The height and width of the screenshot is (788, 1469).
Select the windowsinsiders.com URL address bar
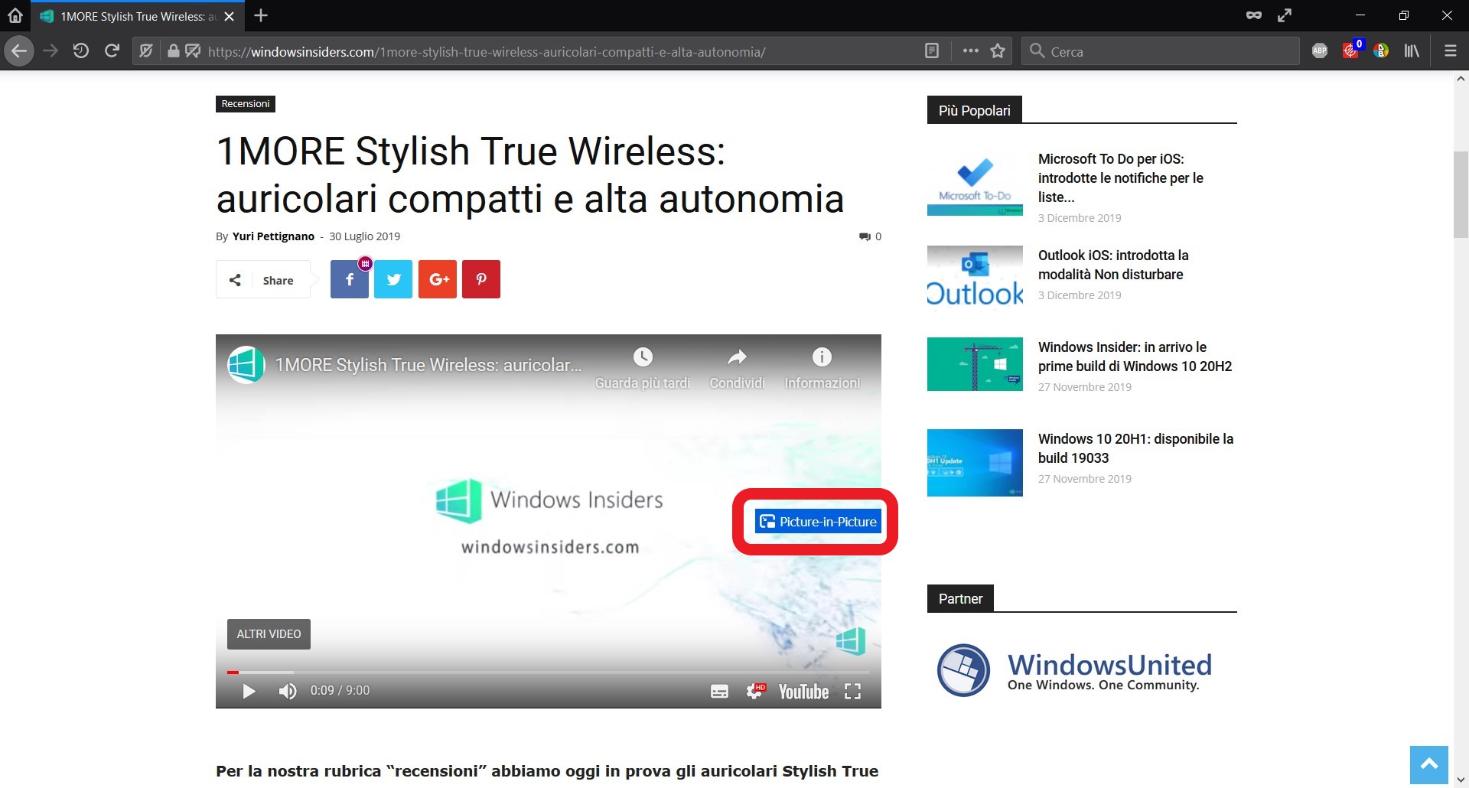coord(487,52)
